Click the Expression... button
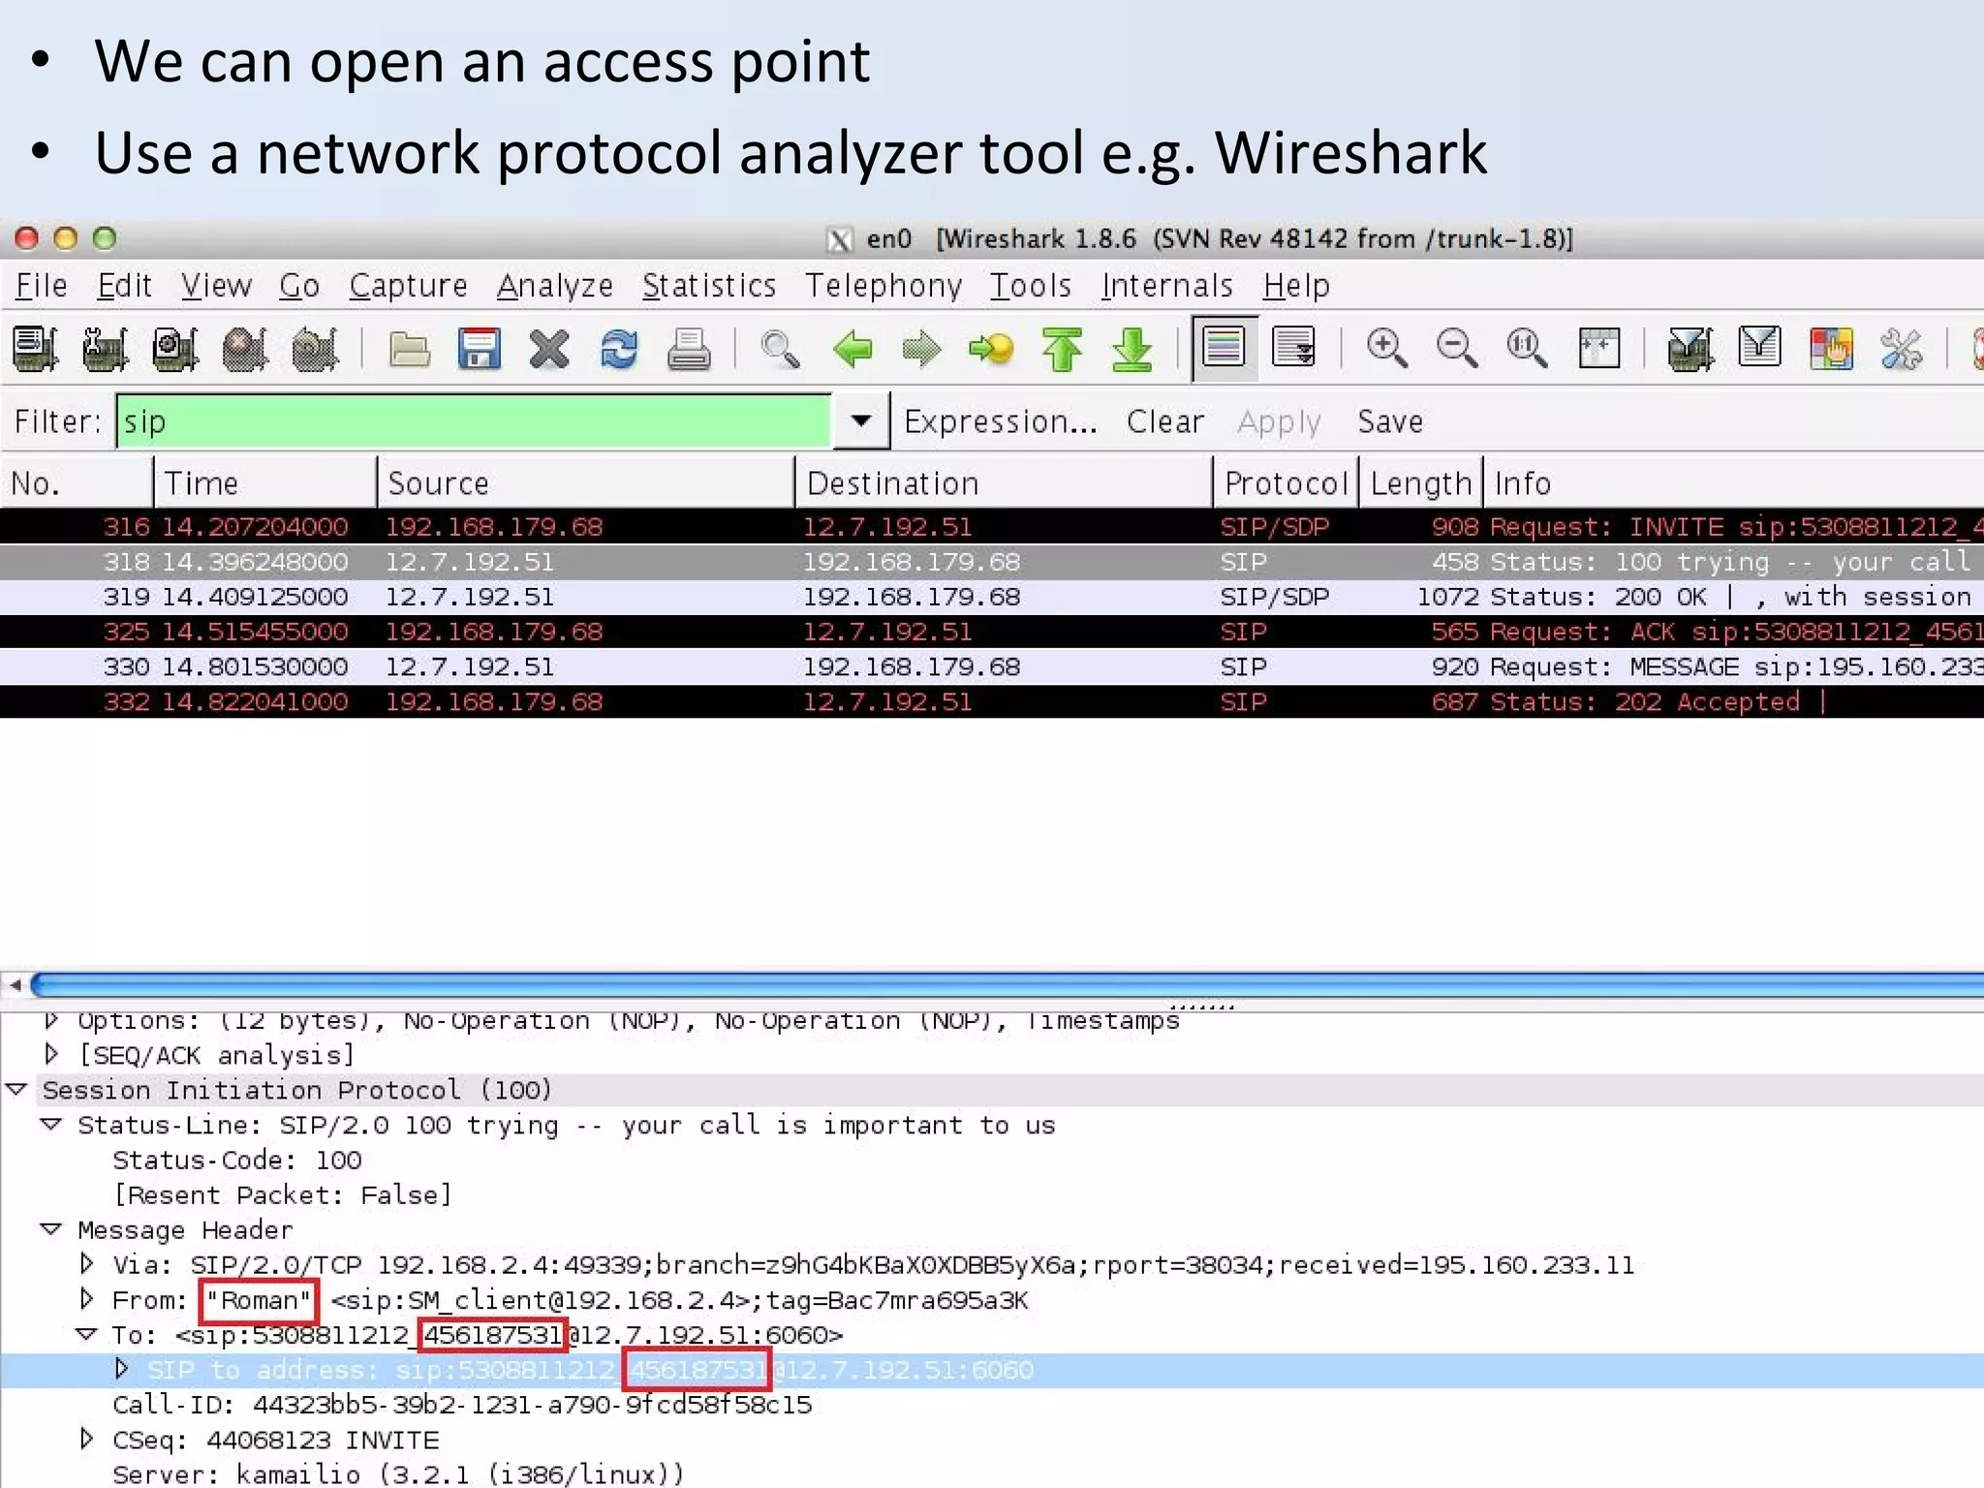This screenshot has width=1984, height=1488. [1000, 421]
